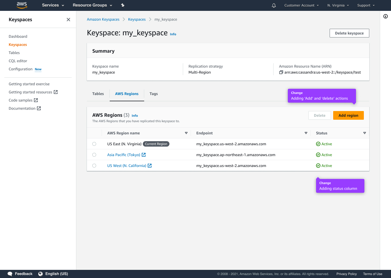
Task: Click the pin favorites icon in top navigation
Action: coord(122,5)
